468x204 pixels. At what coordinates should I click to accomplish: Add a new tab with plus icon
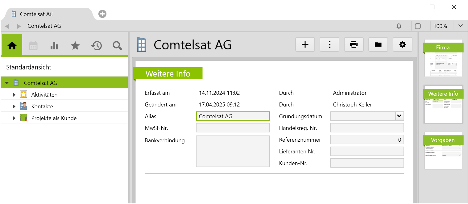click(x=102, y=14)
